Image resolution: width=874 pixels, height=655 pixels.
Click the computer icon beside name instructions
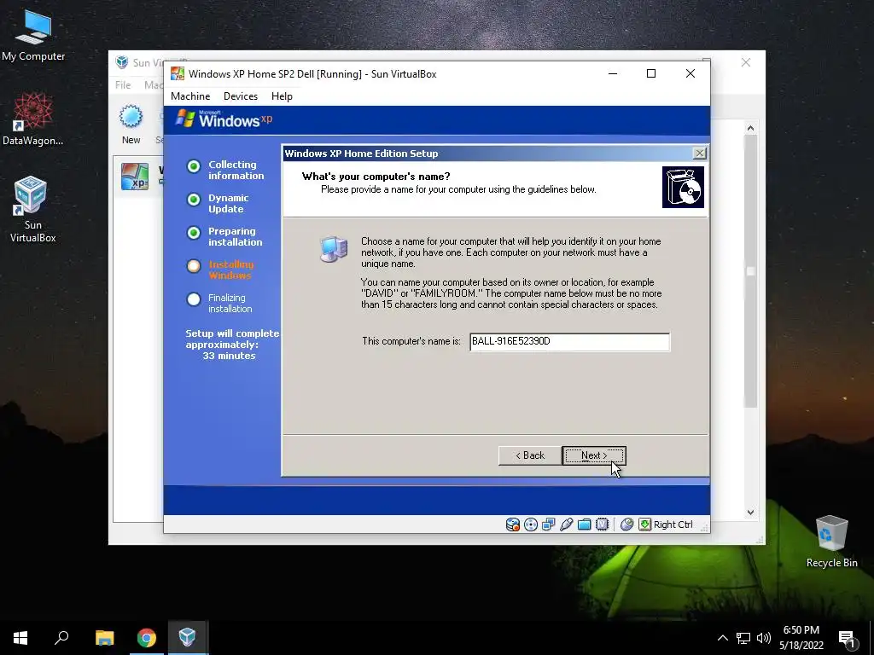tap(334, 249)
